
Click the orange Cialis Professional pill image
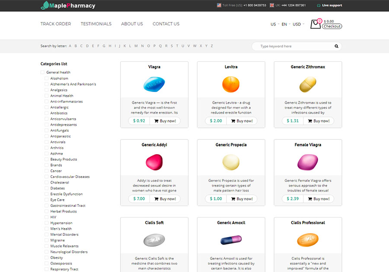[308, 240]
